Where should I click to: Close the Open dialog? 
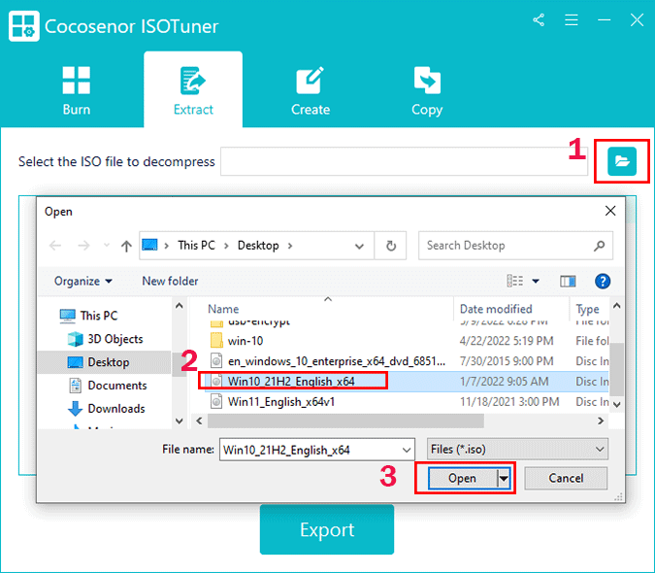pos(610,211)
